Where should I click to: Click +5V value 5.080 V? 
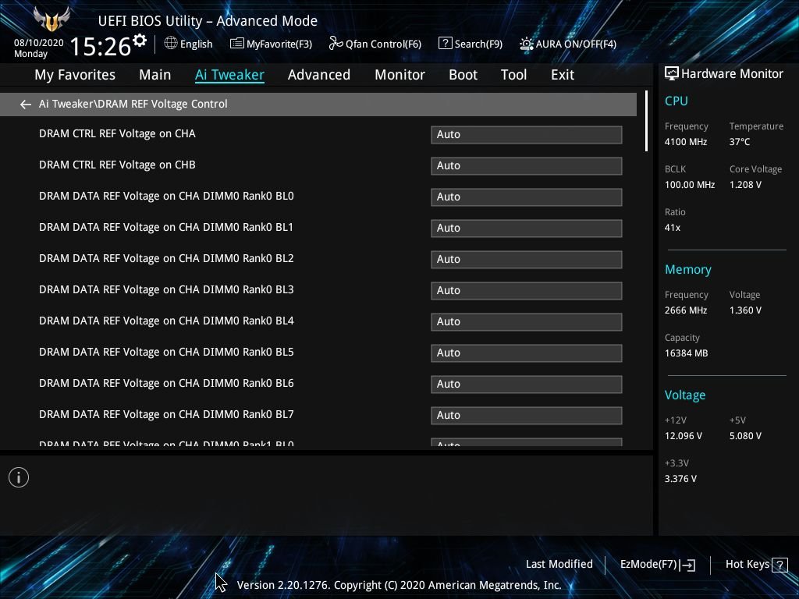745,436
